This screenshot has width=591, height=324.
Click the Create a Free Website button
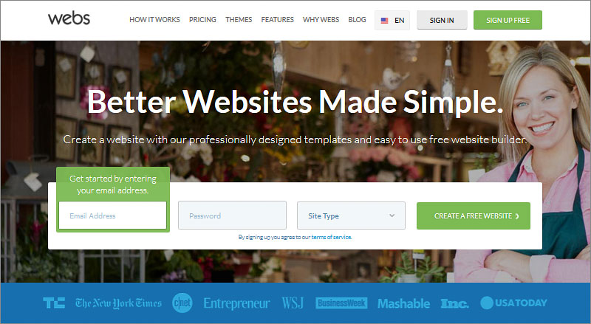[x=474, y=216]
